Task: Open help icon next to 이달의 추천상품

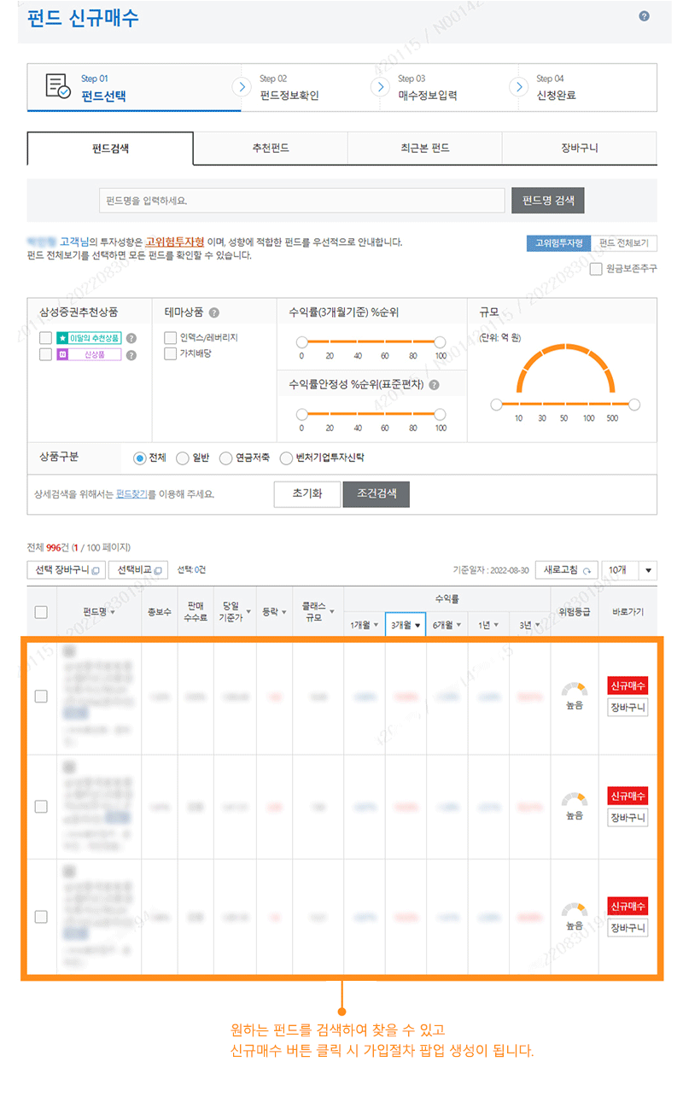Action: [x=131, y=338]
